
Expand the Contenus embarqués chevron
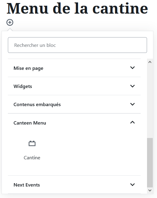[132, 104]
